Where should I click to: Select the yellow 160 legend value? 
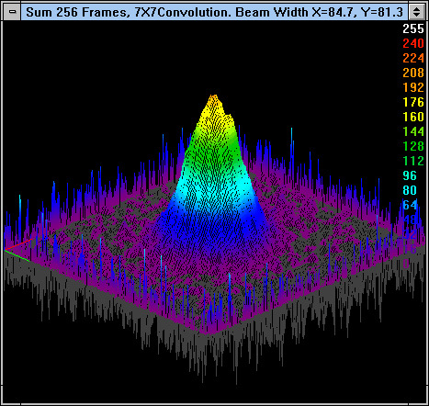point(413,117)
